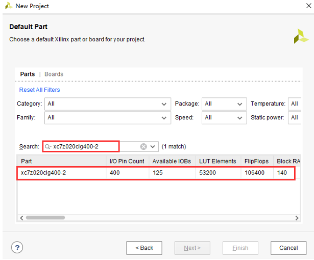The width and height of the screenshot is (314, 260).
Task: Switch to the Boards tab
Action: point(54,74)
